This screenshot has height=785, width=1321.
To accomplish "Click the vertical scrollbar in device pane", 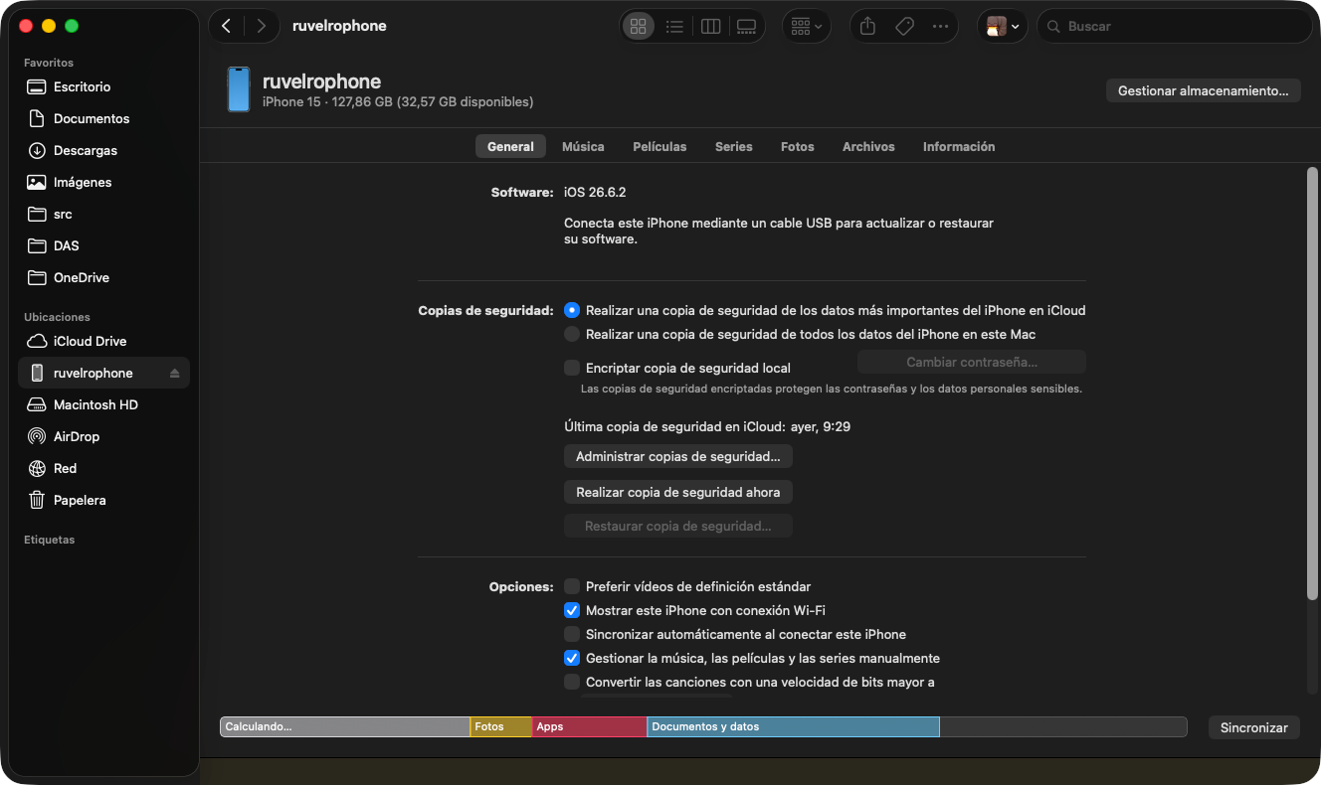I will click(x=1312, y=384).
